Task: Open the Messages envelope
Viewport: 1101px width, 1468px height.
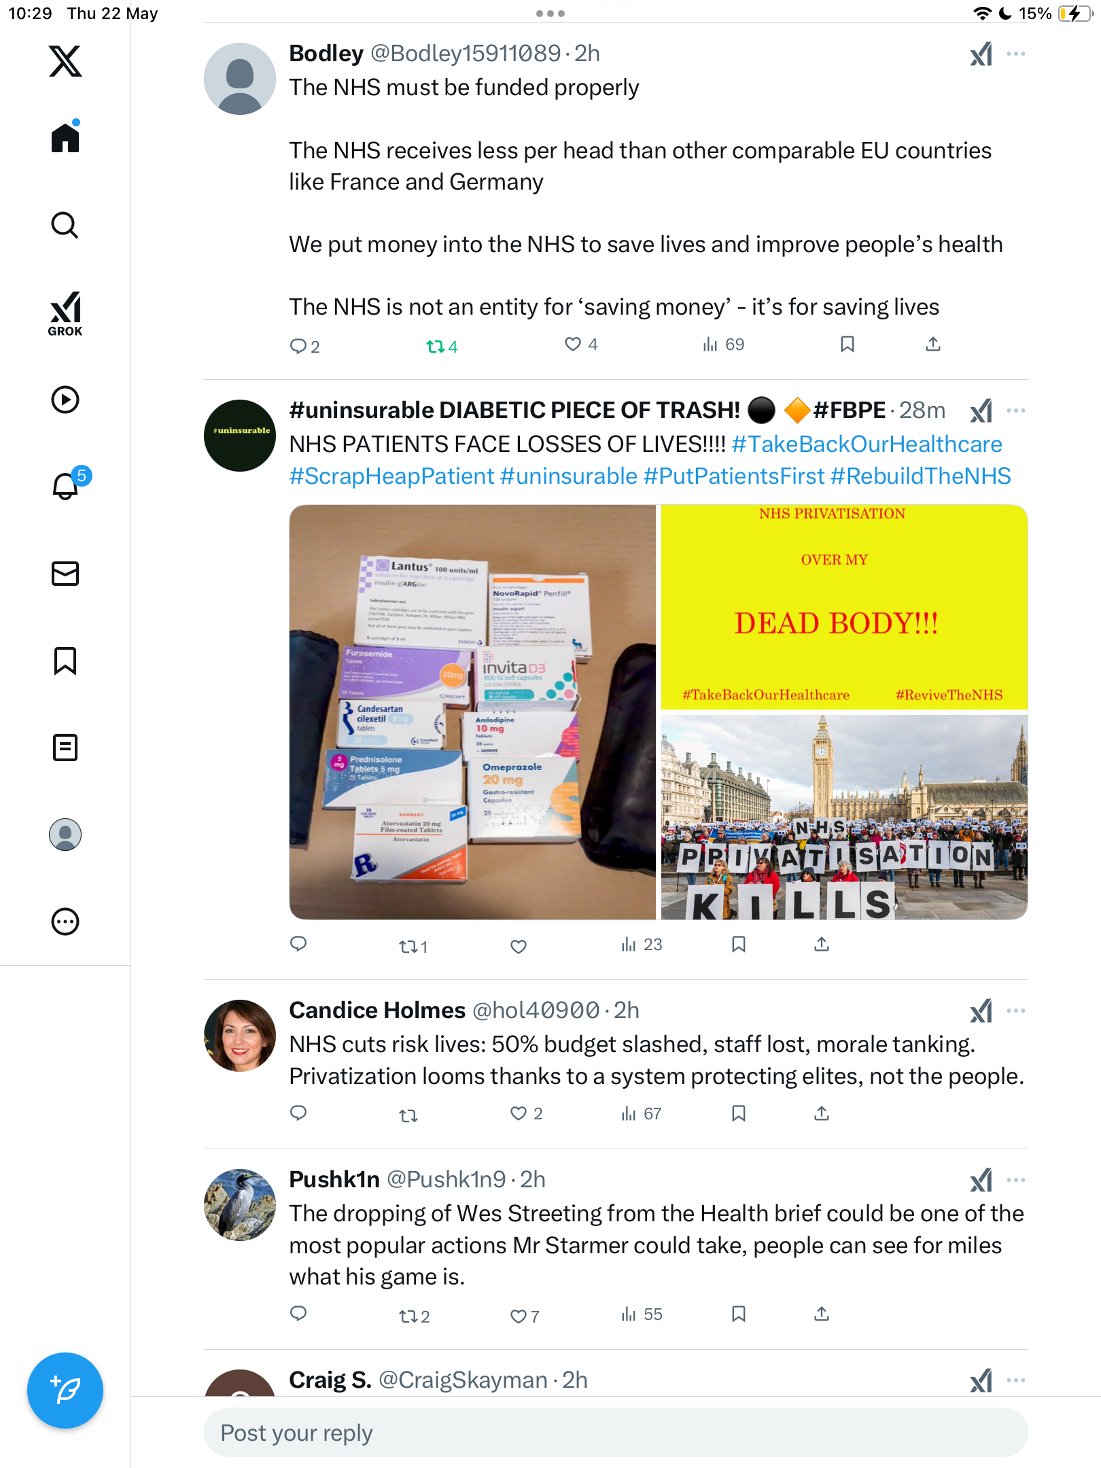Action: pyautogui.click(x=65, y=574)
